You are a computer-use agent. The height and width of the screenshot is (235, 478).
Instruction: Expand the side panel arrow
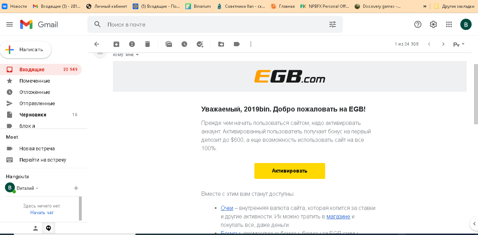[474, 223]
